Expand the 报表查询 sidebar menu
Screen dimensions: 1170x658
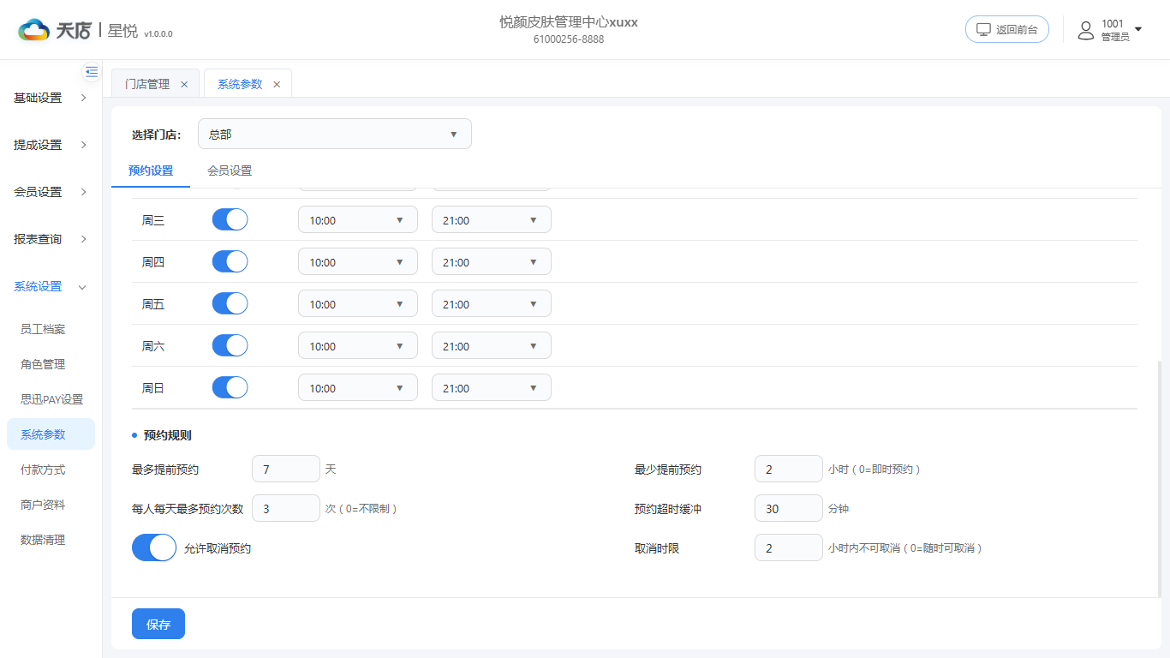click(51, 239)
